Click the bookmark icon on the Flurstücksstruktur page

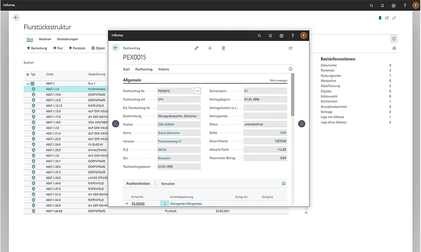click(380, 18)
